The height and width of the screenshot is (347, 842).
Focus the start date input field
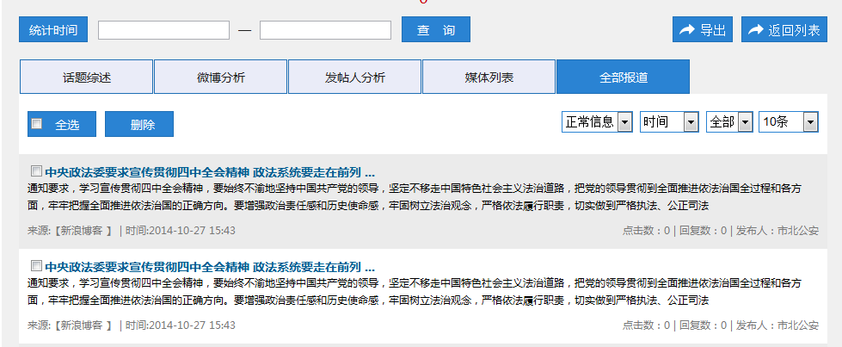point(163,30)
